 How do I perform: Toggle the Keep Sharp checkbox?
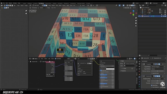point(152,85)
